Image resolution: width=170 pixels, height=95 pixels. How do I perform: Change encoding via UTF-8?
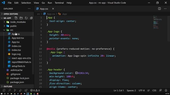[142, 91]
